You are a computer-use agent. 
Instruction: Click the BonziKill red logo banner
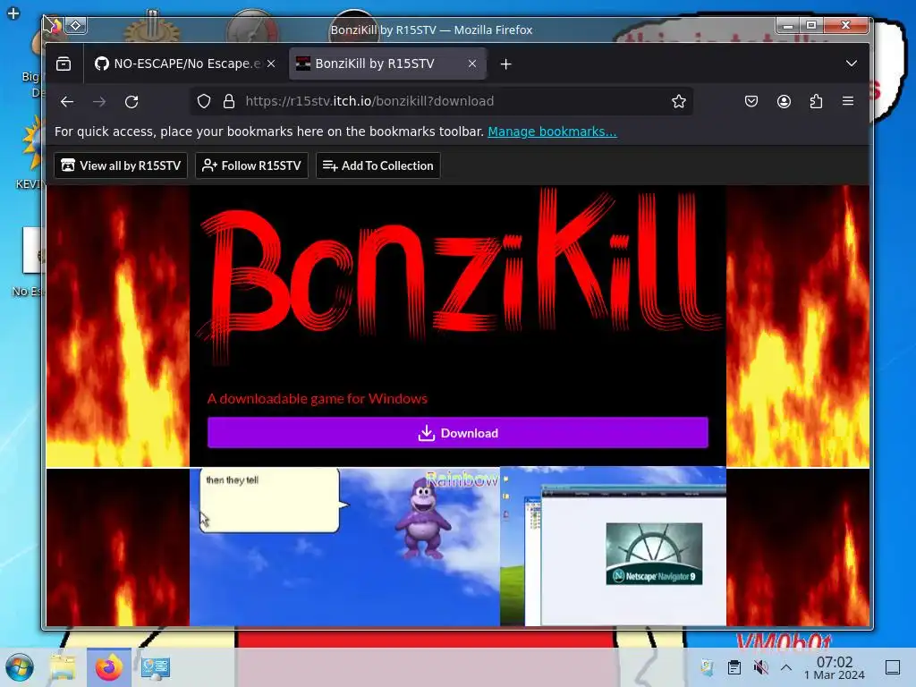pyautogui.click(x=458, y=275)
